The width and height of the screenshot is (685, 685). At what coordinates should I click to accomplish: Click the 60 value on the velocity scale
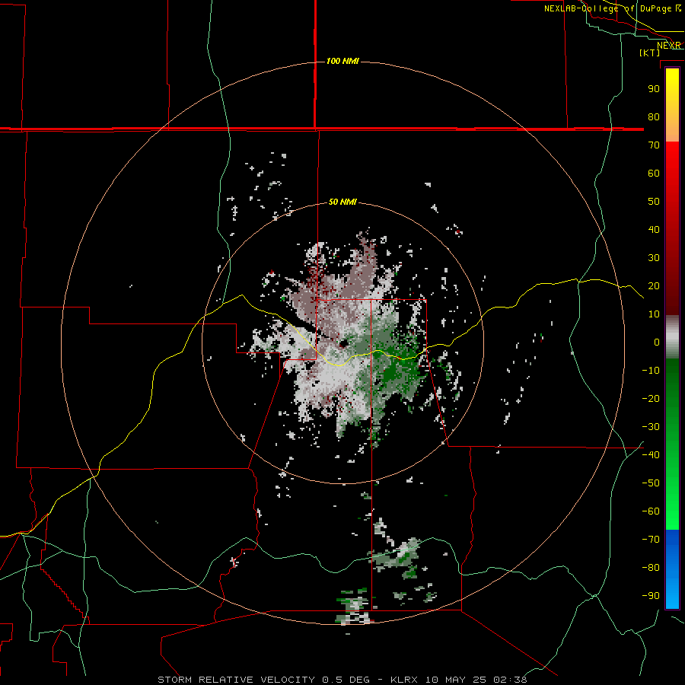pyautogui.click(x=654, y=174)
